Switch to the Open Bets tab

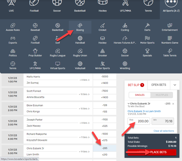(x=159, y=85)
